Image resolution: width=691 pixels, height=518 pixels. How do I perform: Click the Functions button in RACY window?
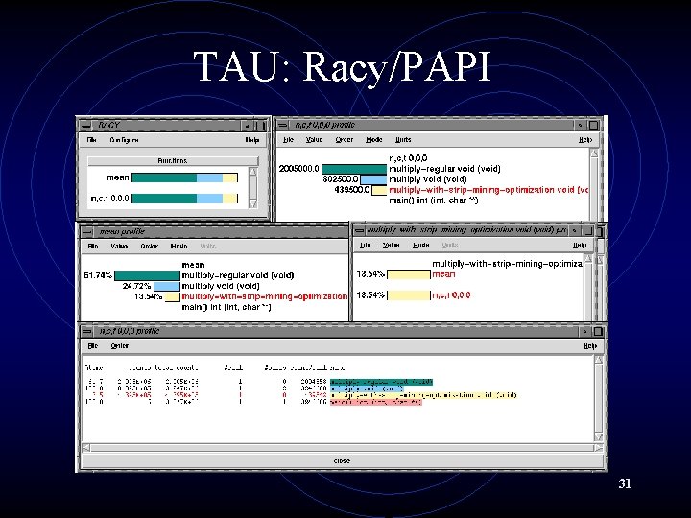tap(173, 161)
